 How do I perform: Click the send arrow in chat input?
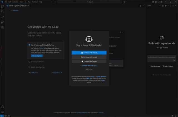174,60
